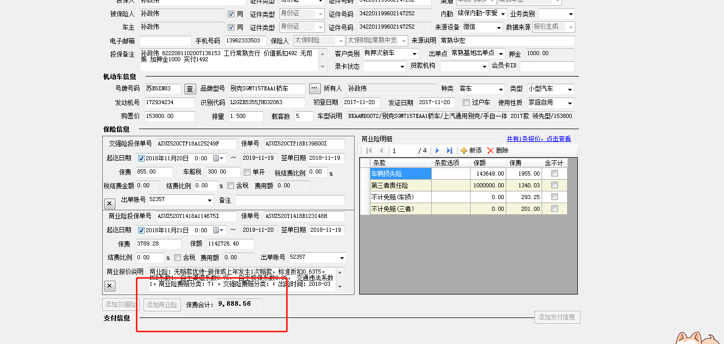The width and height of the screenshot is (724, 344).
Task: Expand the 贷款机构 dropdown
Action: tap(484, 66)
